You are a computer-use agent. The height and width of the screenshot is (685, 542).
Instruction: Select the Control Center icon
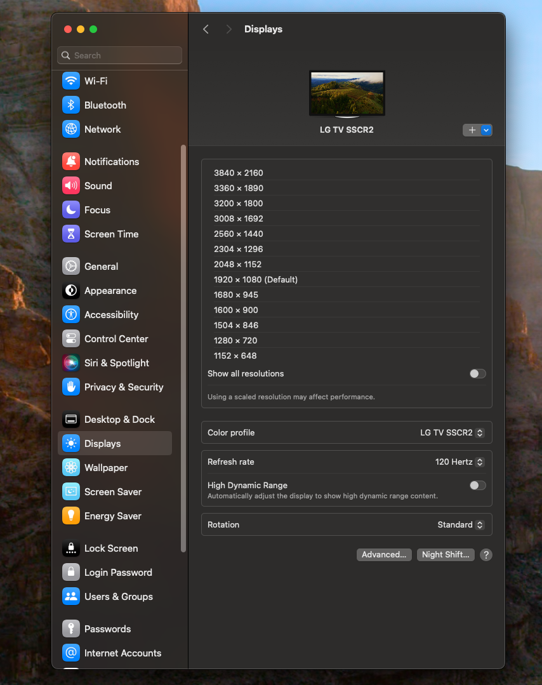pos(70,339)
